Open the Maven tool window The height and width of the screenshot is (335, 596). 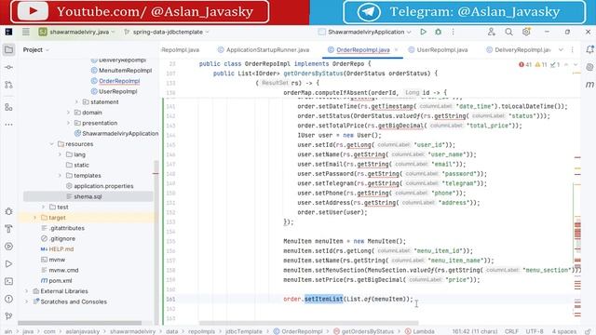pyautogui.click(x=589, y=85)
